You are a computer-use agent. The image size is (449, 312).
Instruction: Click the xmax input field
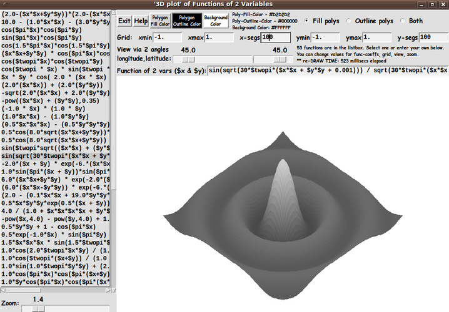219,37
